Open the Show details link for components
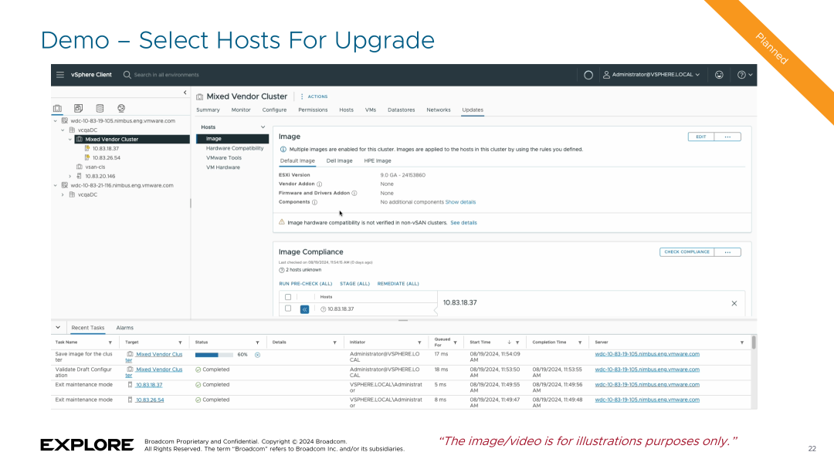 coord(460,202)
